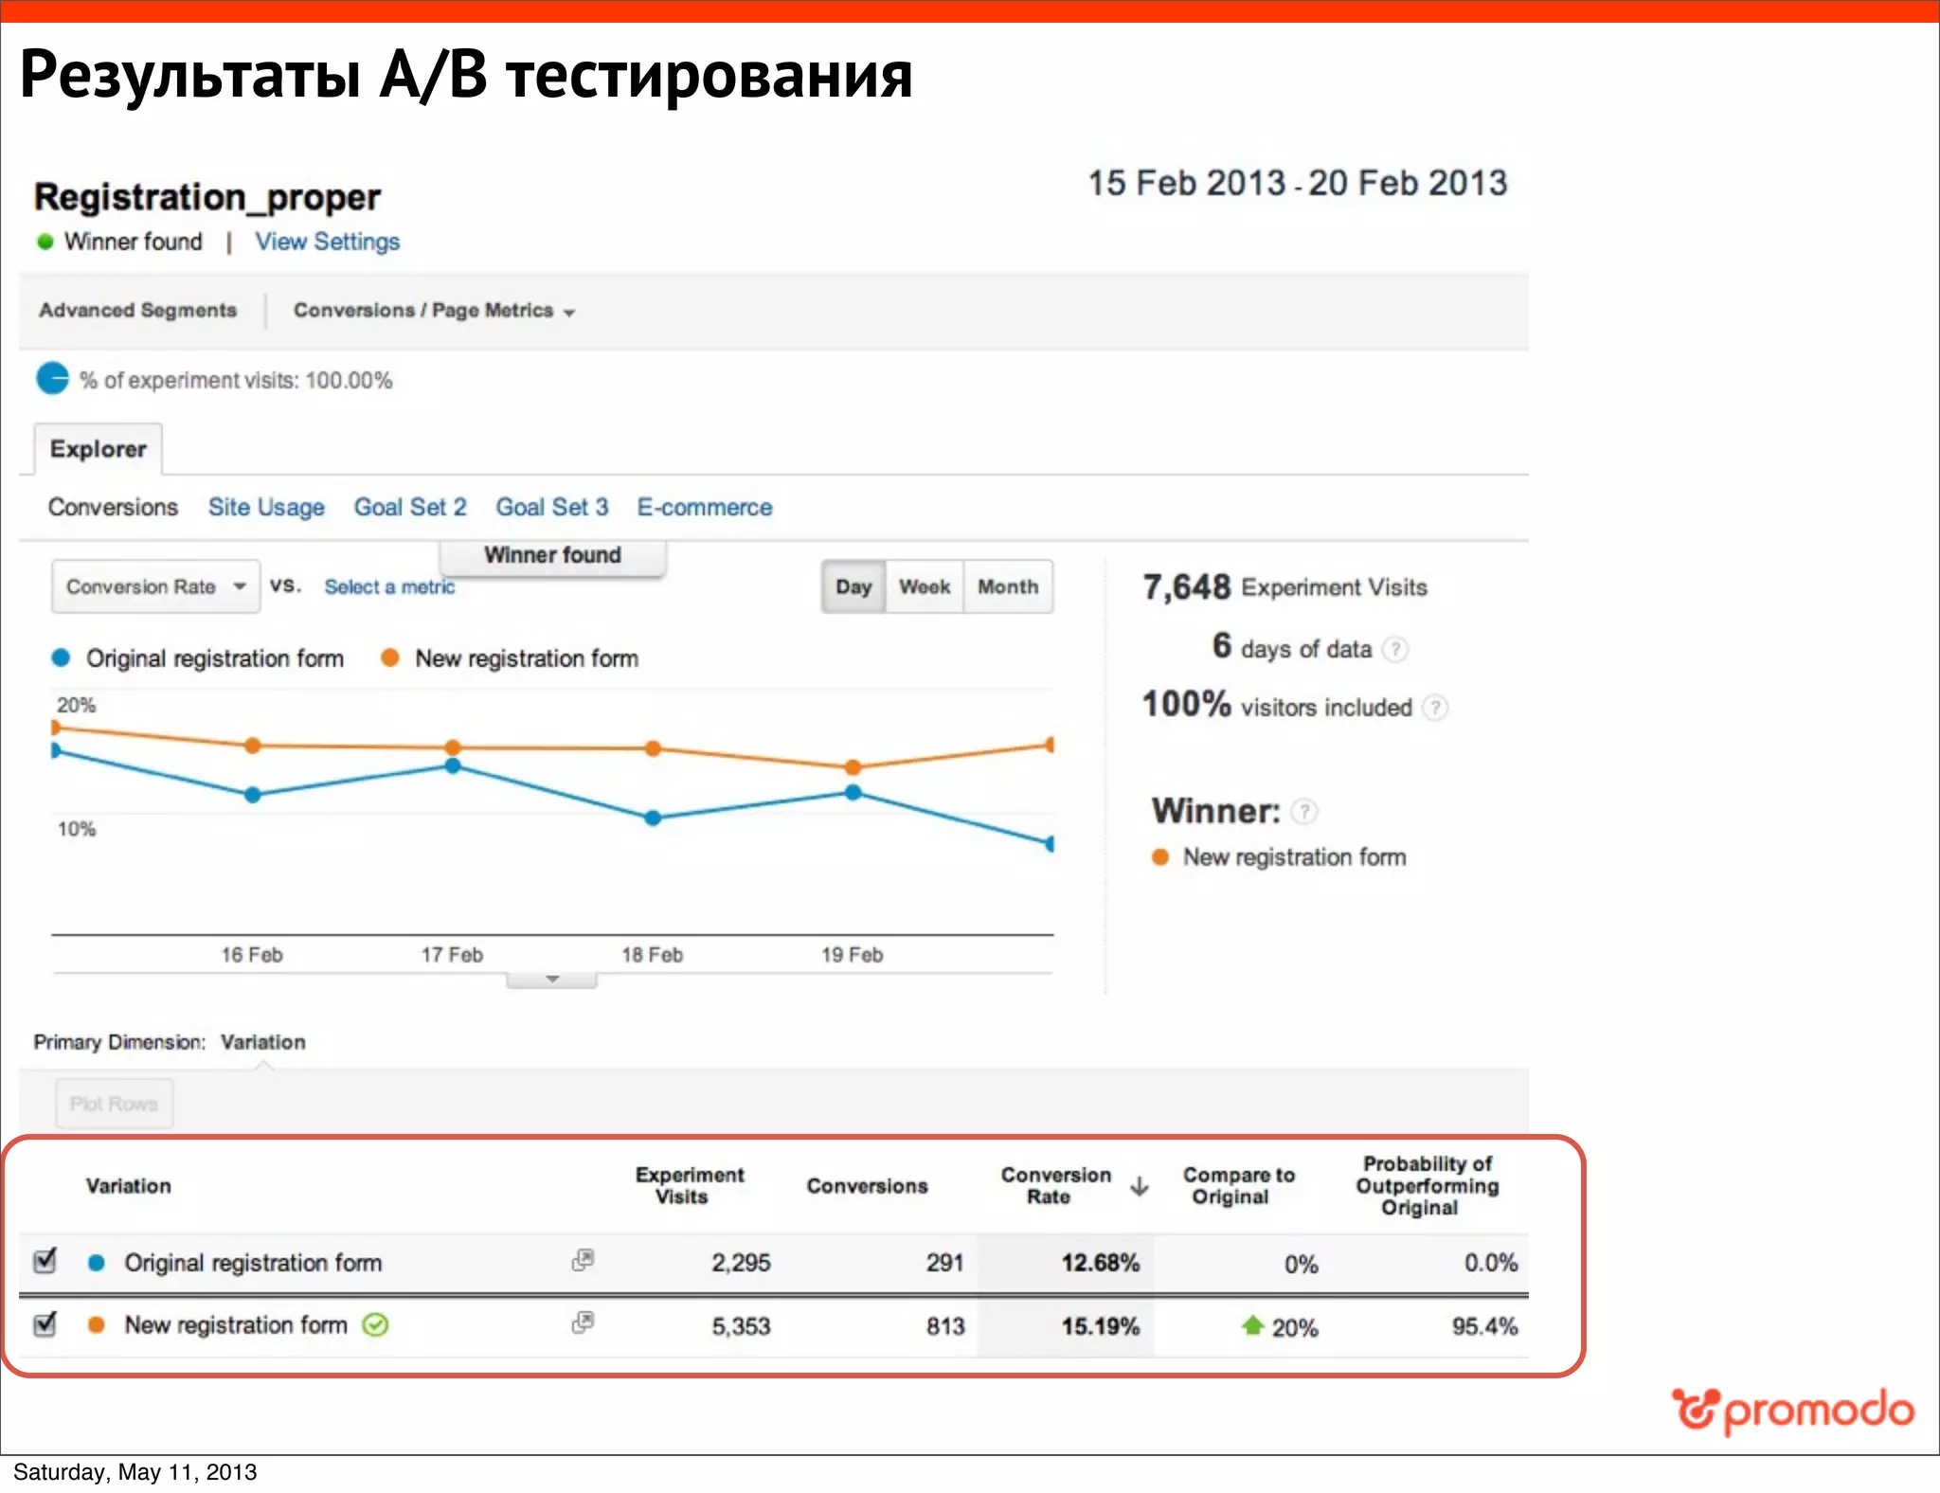Switch to Site Usage tab
The height and width of the screenshot is (1493, 1940).
266,508
